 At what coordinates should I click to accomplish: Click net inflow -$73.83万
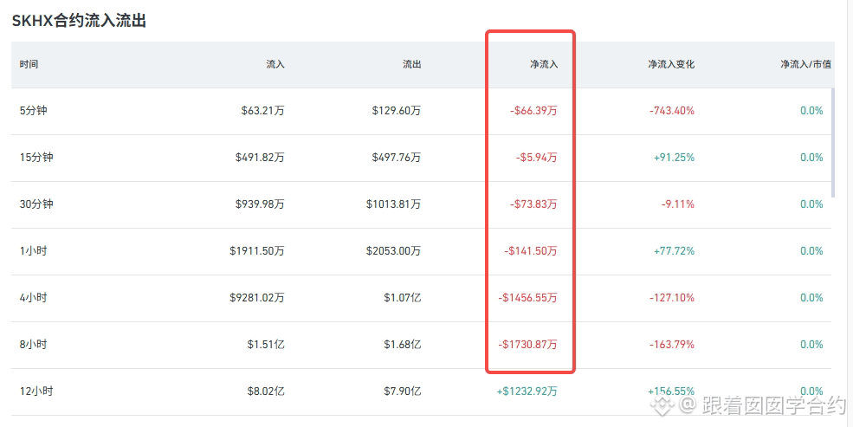(x=533, y=204)
